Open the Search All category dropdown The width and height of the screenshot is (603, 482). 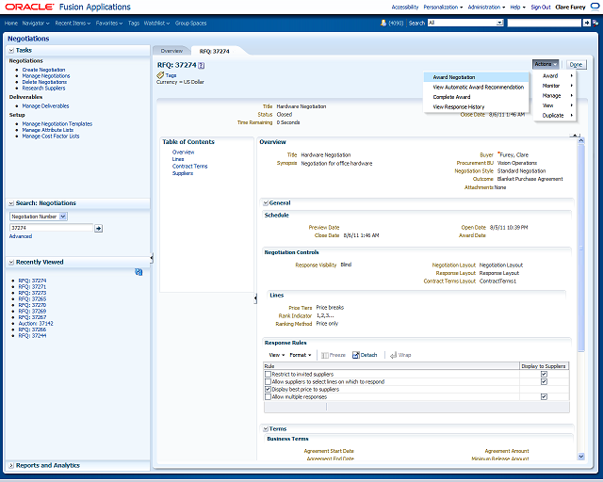[x=499, y=23]
